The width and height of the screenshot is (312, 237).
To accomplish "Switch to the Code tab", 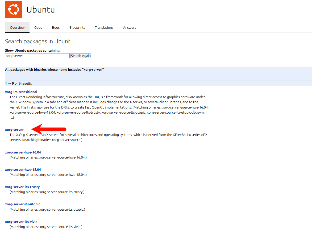I will (x=38, y=27).
